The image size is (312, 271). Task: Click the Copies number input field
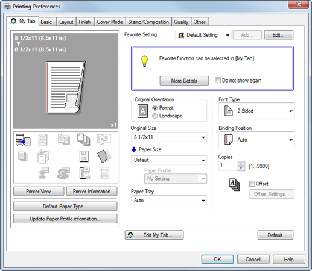(228, 166)
